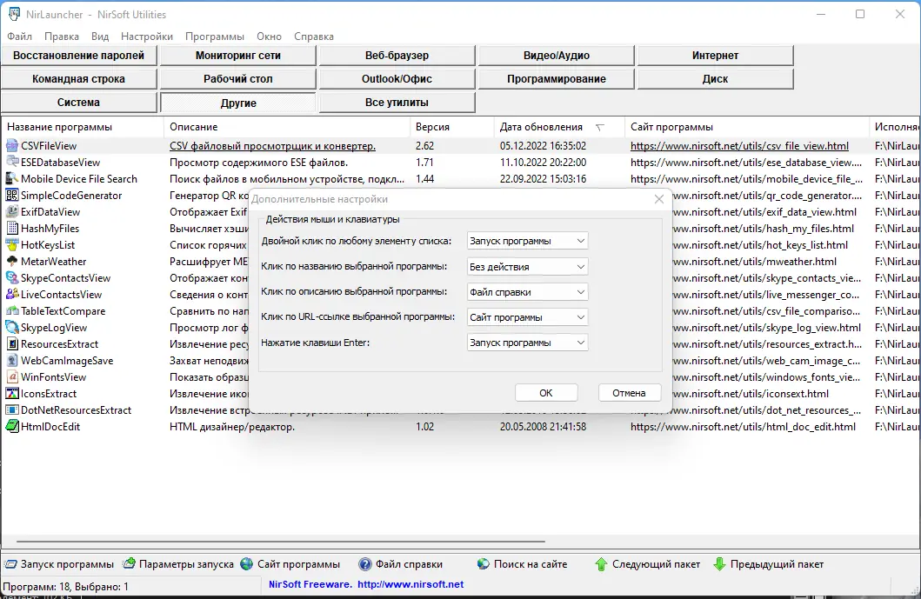Image resolution: width=921 pixels, height=599 pixels.
Task: Open dropdown for click on program name
Action: pos(527,267)
